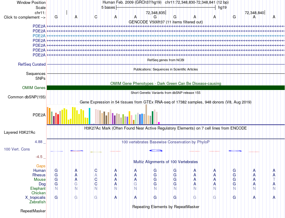Click the tallest tan bar in GTEx chart
The image size is (285, 218).
146,115
